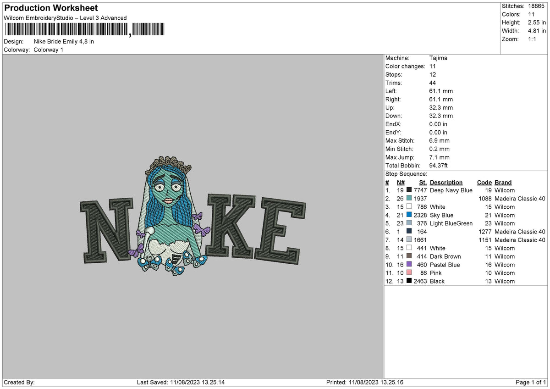Viewport: 550px width, 389px height.
Task: Sort by the Description column header
Action: [x=446, y=182]
